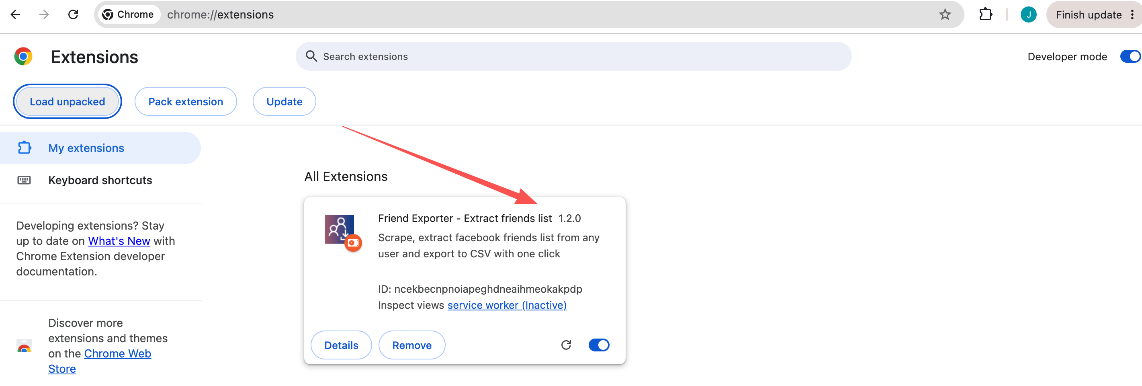1142x386 pixels.
Task: Click the My extensions puzzle icon
Action: tap(25, 147)
